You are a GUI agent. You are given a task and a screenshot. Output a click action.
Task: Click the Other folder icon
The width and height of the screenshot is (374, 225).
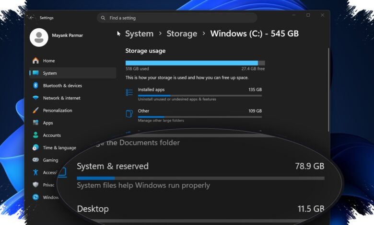129,113
